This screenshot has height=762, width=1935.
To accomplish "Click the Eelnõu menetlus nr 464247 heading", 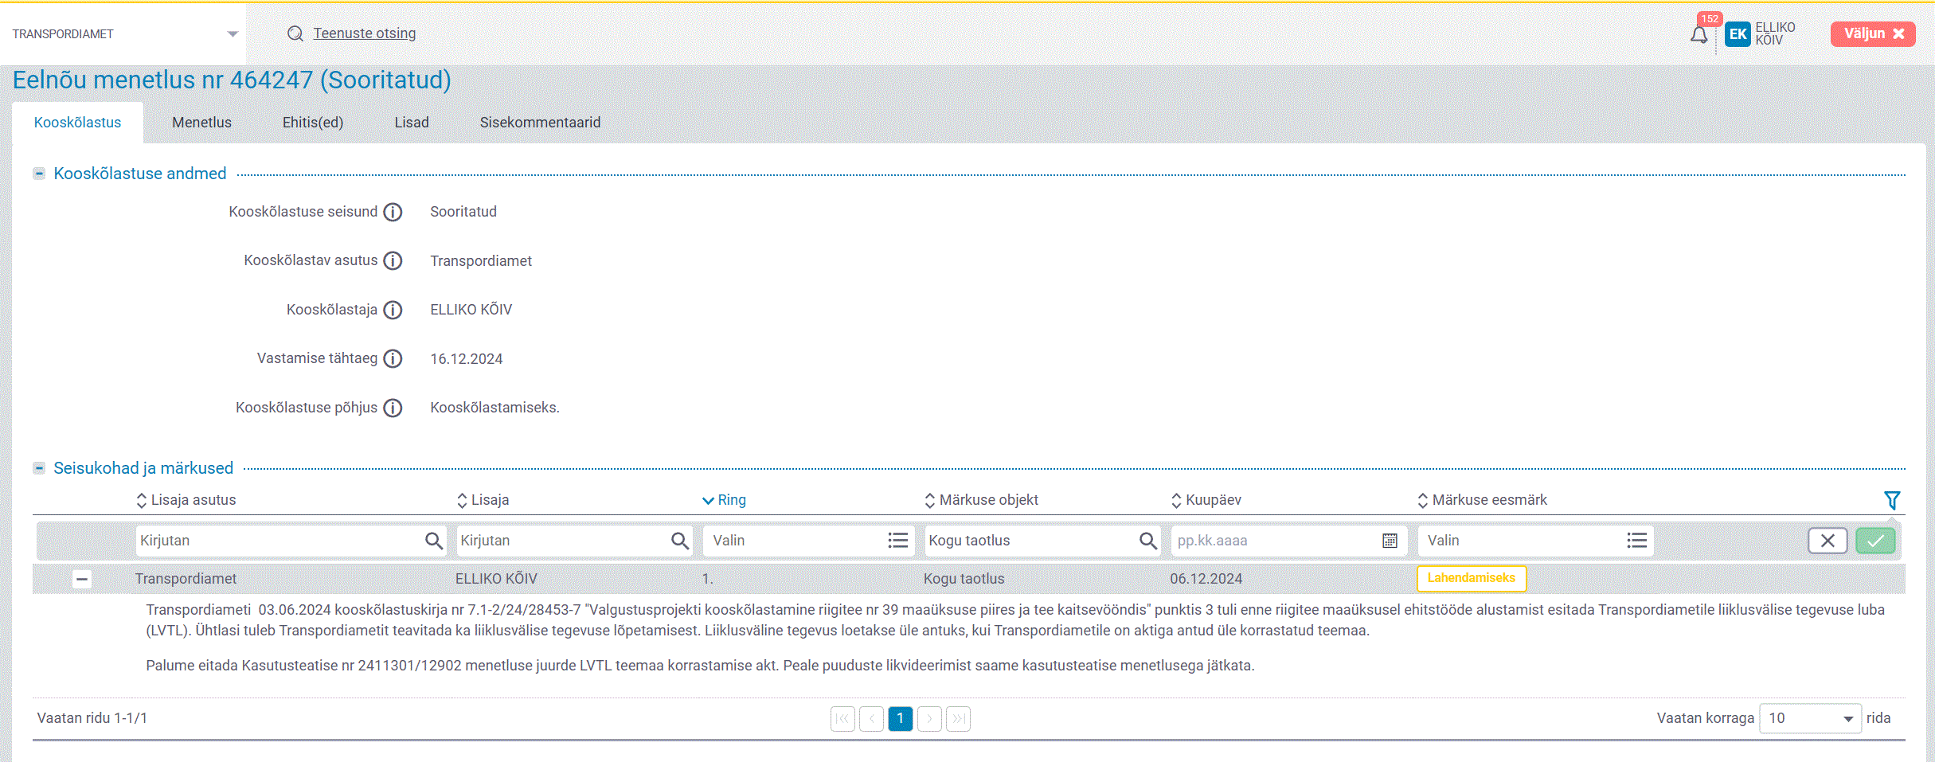I will [232, 80].
